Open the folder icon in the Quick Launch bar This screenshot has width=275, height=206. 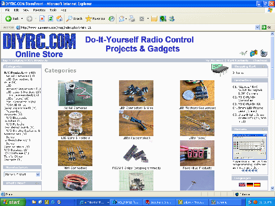click(34, 202)
